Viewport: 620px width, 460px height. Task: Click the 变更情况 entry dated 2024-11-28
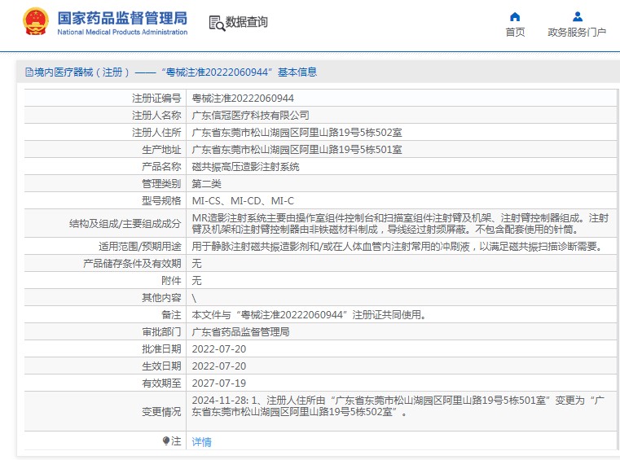pyautogui.click(x=398, y=406)
